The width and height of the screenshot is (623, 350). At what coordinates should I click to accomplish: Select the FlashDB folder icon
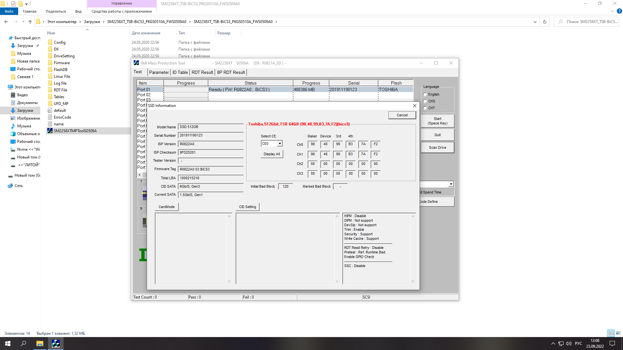50,70
